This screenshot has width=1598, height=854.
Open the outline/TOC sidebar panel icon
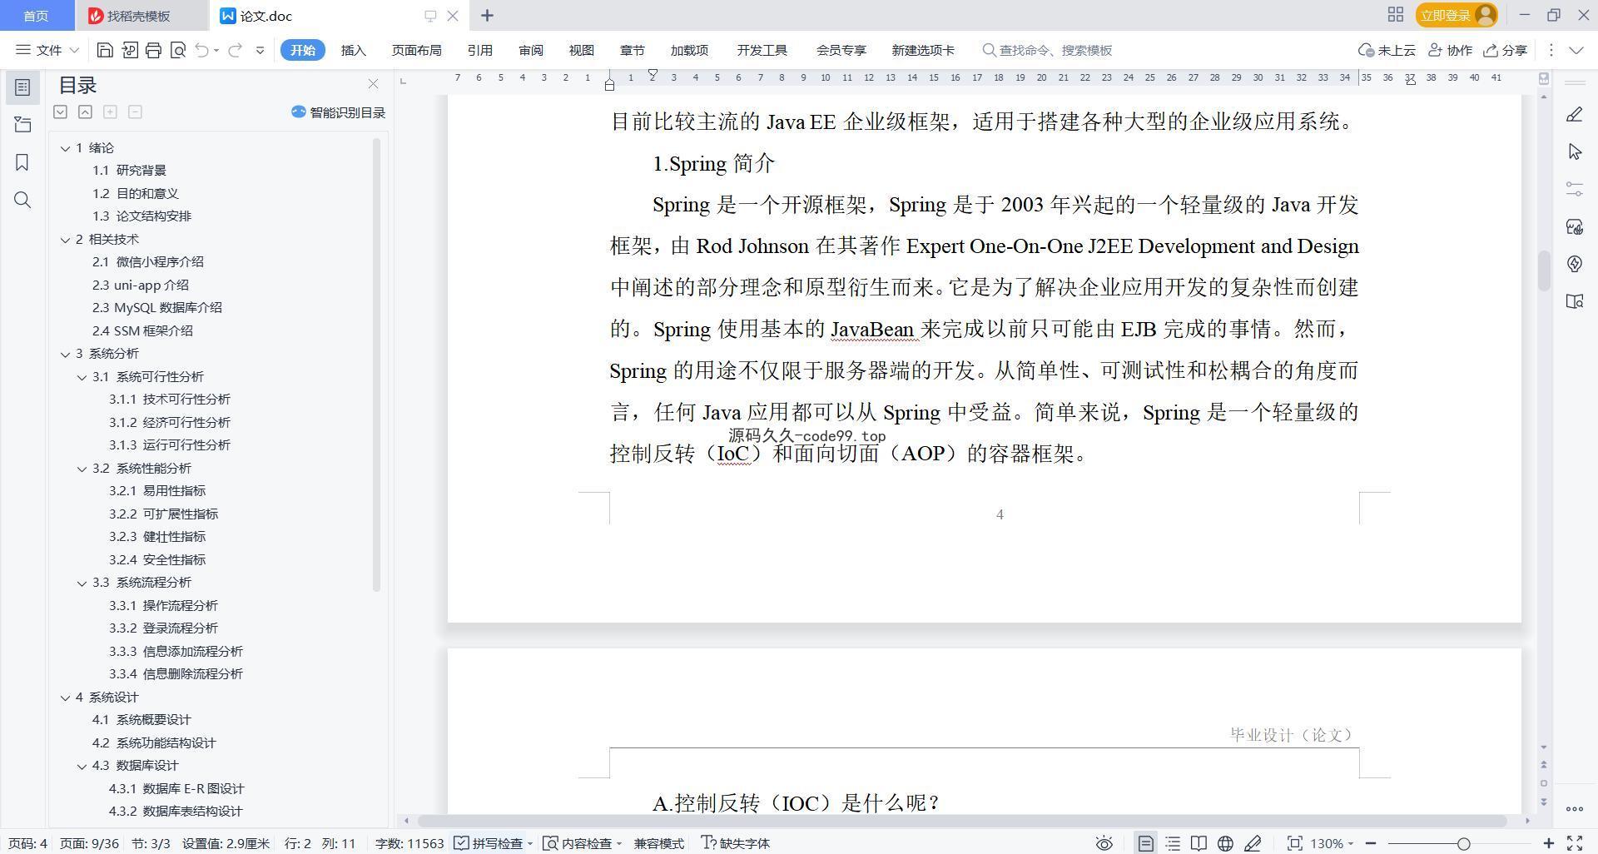coord(22,87)
